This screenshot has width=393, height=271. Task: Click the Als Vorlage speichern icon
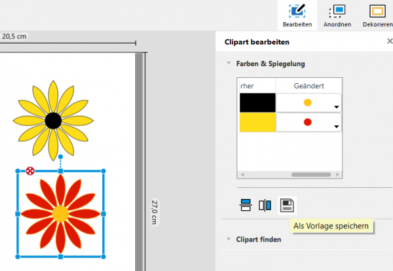[x=287, y=206]
